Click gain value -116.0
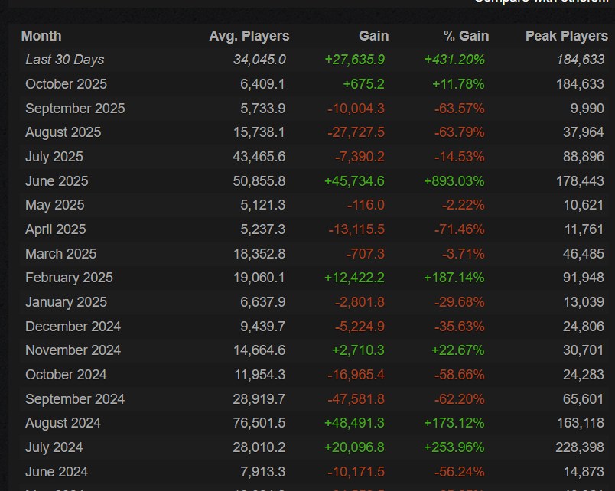The image size is (615, 491). 366,205
